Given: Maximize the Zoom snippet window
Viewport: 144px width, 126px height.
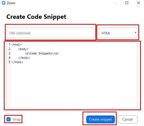Looking at the screenshot, I should (x=127, y=3).
